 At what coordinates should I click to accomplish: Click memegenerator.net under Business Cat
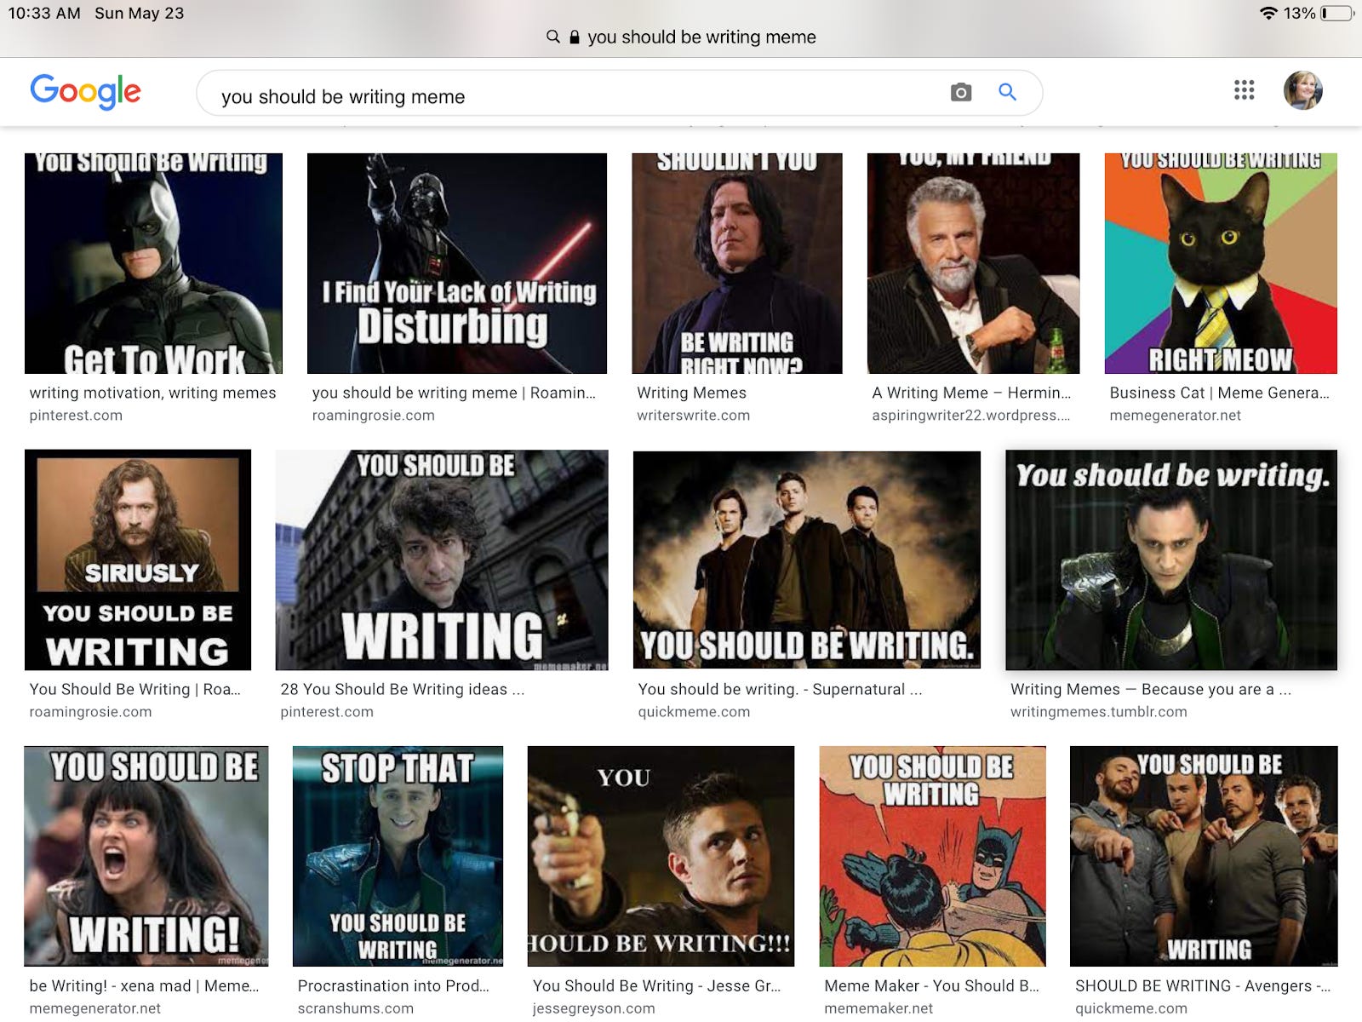pyautogui.click(x=1175, y=416)
